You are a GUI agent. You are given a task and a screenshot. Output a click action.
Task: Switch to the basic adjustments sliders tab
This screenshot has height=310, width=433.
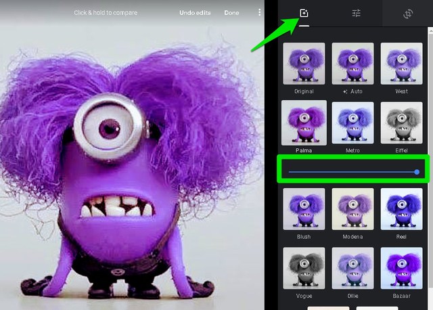coord(356,13)
